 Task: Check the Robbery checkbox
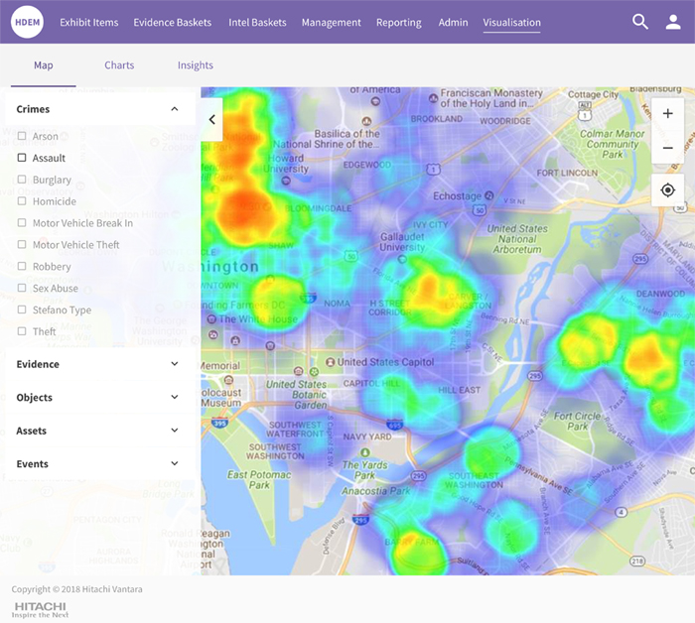(22, 267)
